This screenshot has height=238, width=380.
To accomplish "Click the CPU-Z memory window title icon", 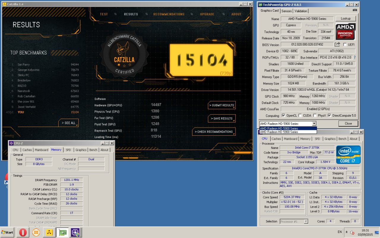I will 11,143.
